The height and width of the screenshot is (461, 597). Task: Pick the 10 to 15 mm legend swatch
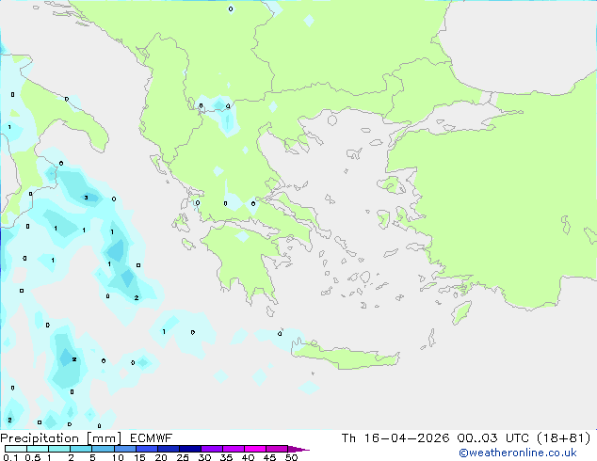[x=124, y=449]
